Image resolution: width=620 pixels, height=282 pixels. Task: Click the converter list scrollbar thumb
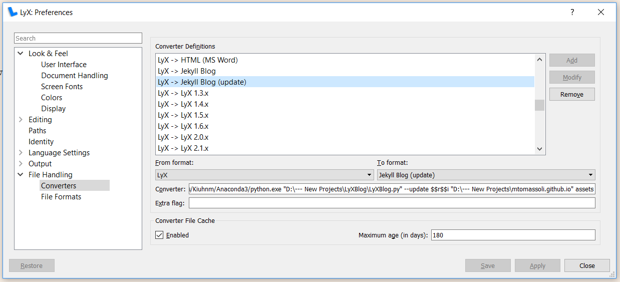coord(539,105)
